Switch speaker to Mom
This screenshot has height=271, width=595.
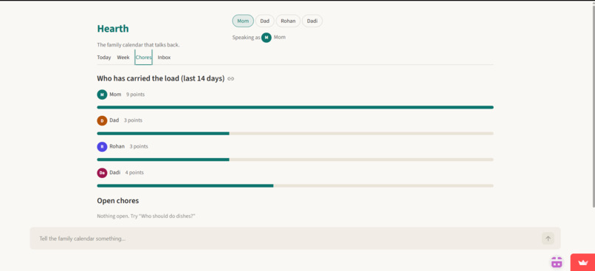(243, 21)
